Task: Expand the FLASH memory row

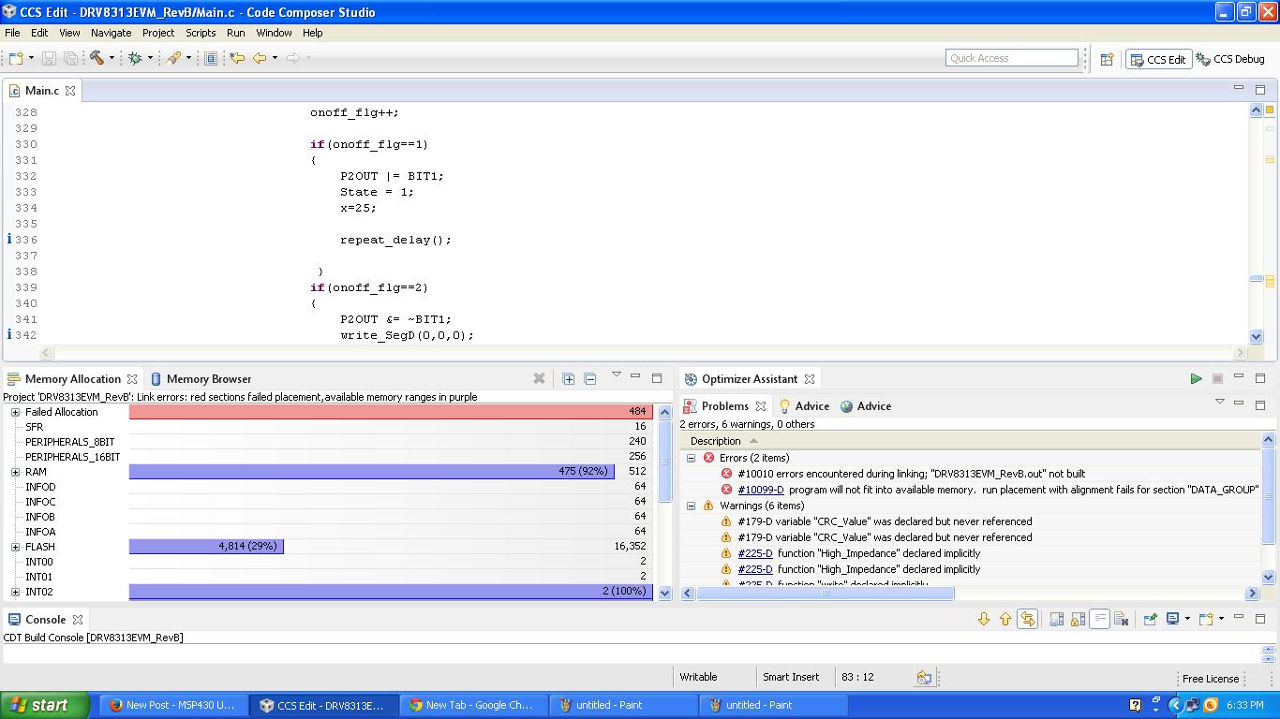Action: click(15, 547)
